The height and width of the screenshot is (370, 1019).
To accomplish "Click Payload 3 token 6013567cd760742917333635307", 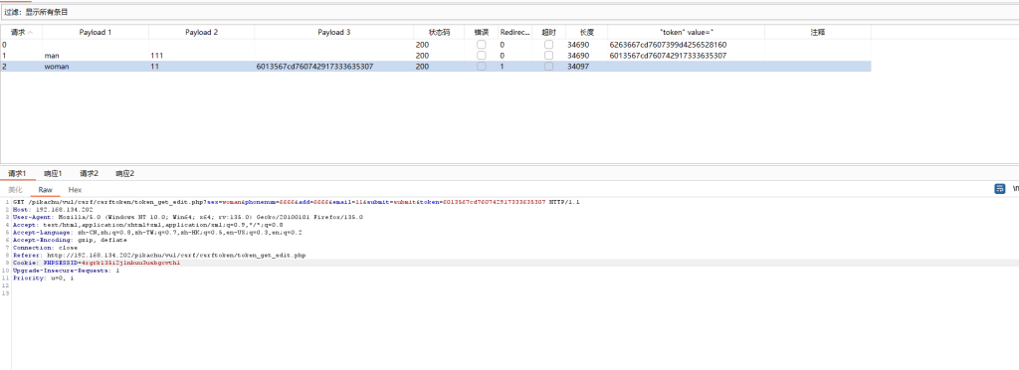I will click(315, 67).
